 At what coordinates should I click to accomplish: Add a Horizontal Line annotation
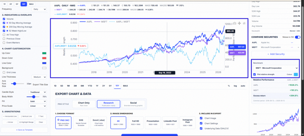10,116
